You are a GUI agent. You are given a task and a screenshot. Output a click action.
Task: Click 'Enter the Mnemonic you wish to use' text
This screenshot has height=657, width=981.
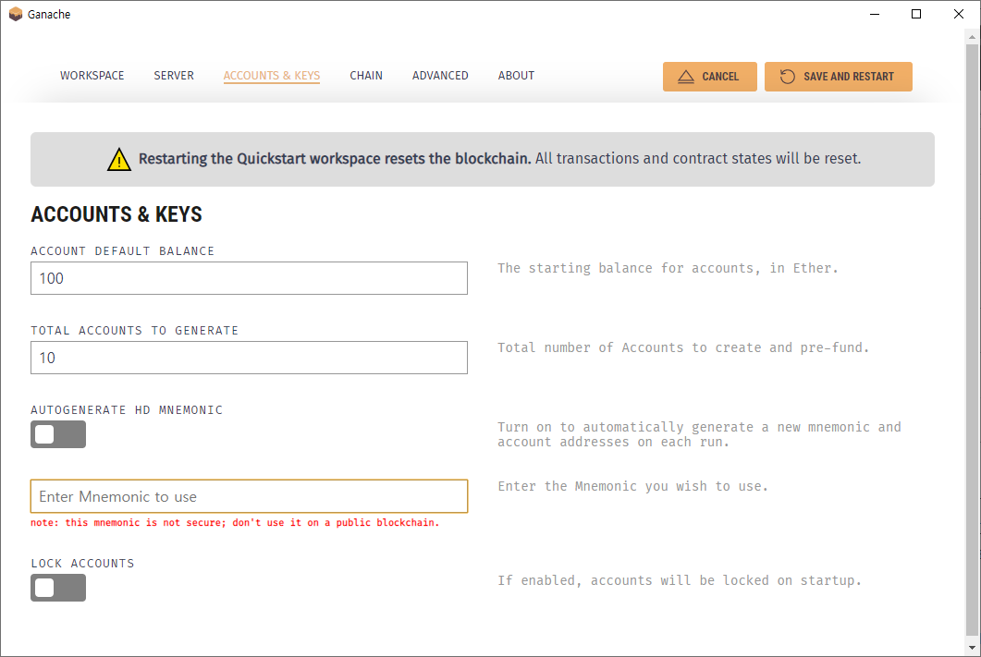pyautogui.click(x=633, y=486)
